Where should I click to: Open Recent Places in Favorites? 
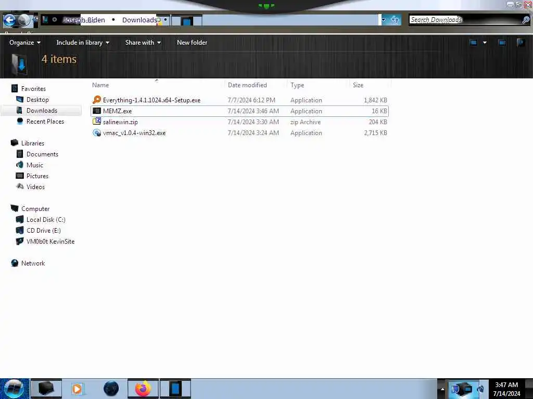pos(45,122)
